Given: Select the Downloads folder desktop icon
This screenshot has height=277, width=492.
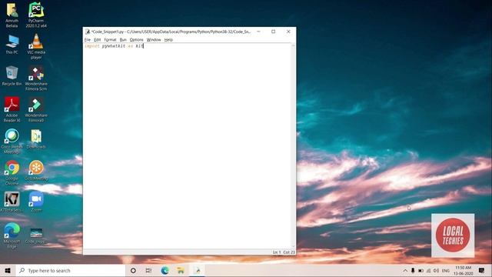Looking at the screenshot, I should tap(36, 138).
